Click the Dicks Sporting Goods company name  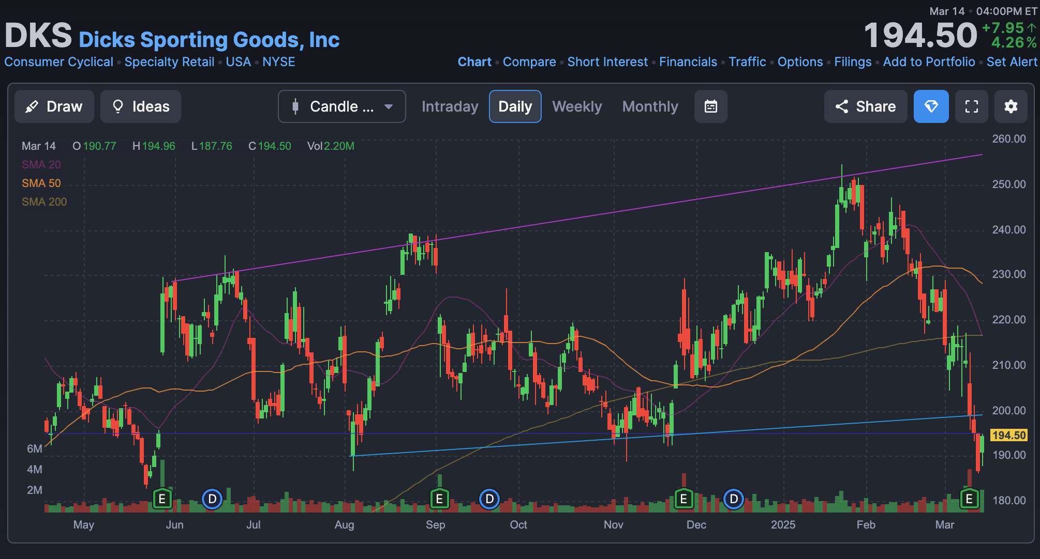(209, 40)
